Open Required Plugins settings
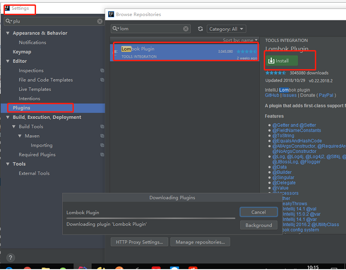 (x=37, y=155)
